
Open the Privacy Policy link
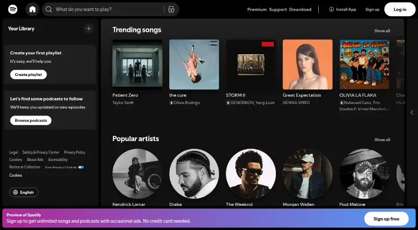pyautogui.click(x=74, y=152)
